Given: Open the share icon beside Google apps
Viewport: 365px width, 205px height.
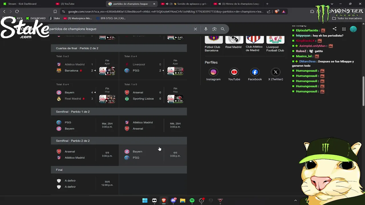Looking at the screenshot, I should click(x=334, y=29).
